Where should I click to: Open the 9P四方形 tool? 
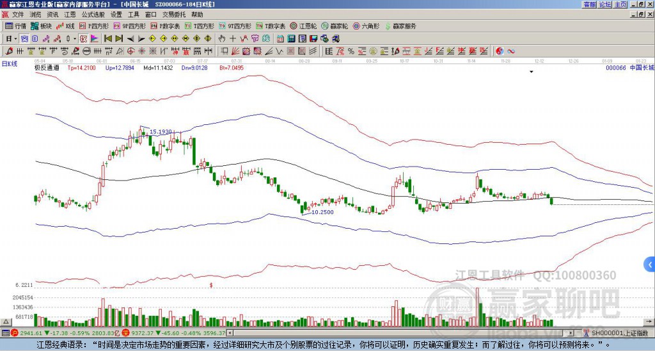[129, 26]
